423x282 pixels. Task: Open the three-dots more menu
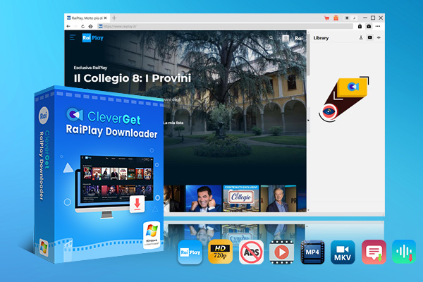pos(378,26)
